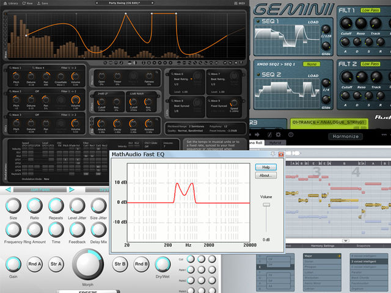The image size is (391, 293).
Task: Click About button in MathAudio Fast EQ
Action: 266,175
